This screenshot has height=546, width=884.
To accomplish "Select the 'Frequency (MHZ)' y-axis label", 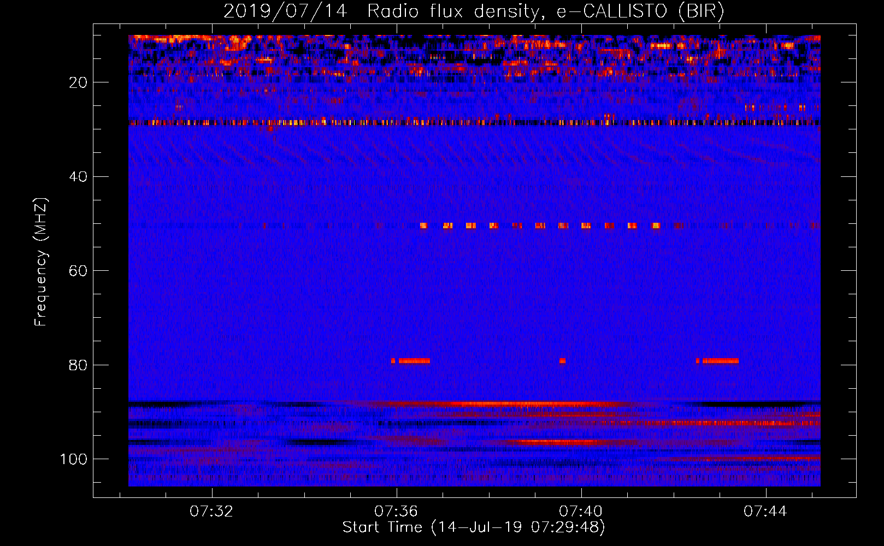I will 41,262.
